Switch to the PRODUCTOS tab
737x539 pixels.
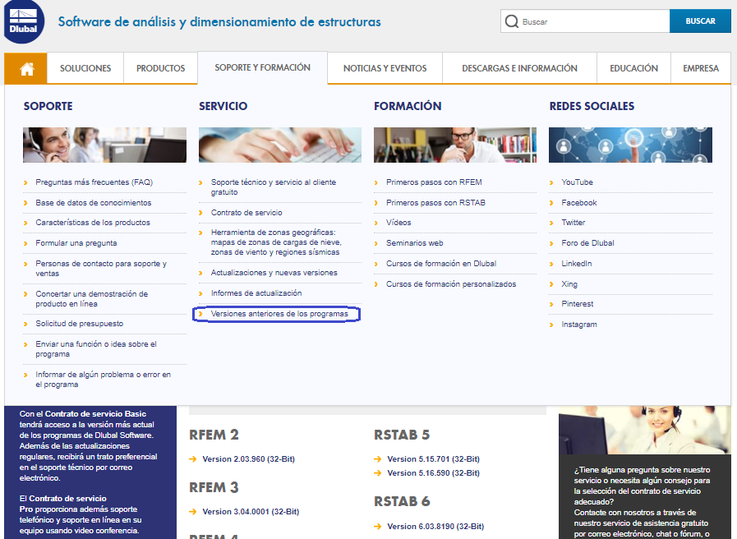pos(160,68)
